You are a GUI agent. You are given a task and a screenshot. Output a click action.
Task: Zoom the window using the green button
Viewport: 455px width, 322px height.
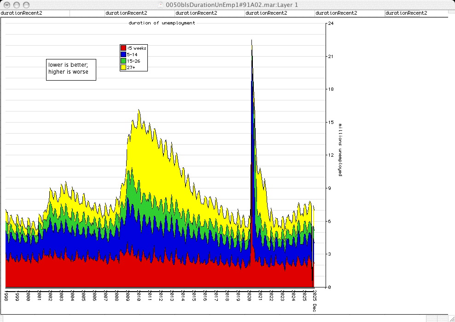[x=25, y=4]
